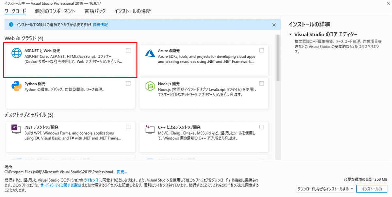Check the ASP.NET と Web 開発 checkbox

pos(128,50)
